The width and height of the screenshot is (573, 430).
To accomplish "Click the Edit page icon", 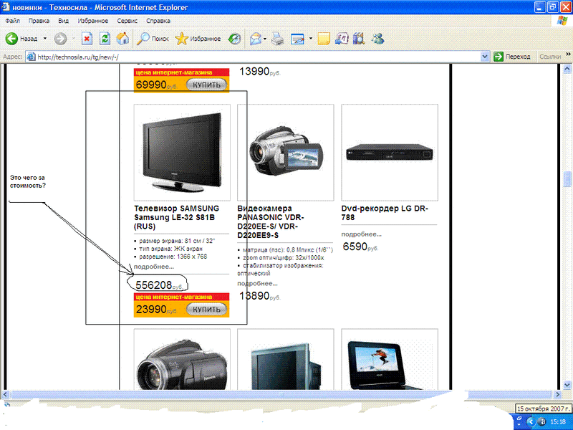I will coord(297,39).
